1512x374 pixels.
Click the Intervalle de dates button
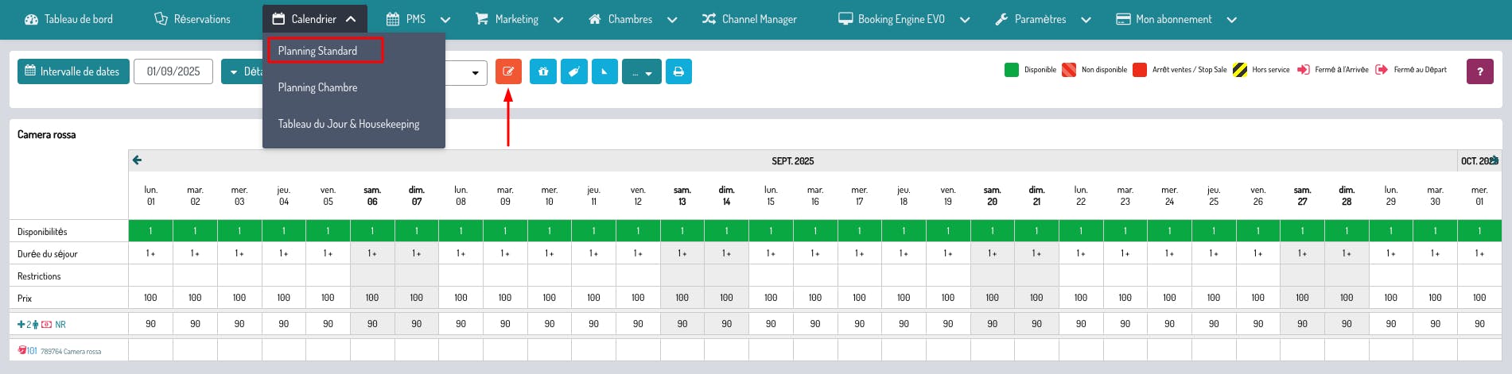coord(73,71)
